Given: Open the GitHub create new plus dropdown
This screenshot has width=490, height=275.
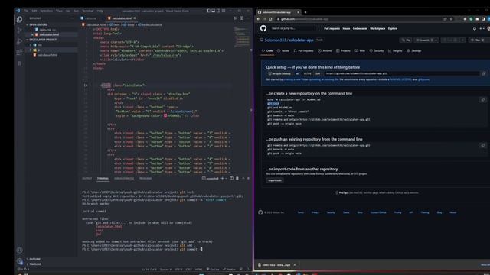Looking at the screenshot, I should tap(482, 28).
